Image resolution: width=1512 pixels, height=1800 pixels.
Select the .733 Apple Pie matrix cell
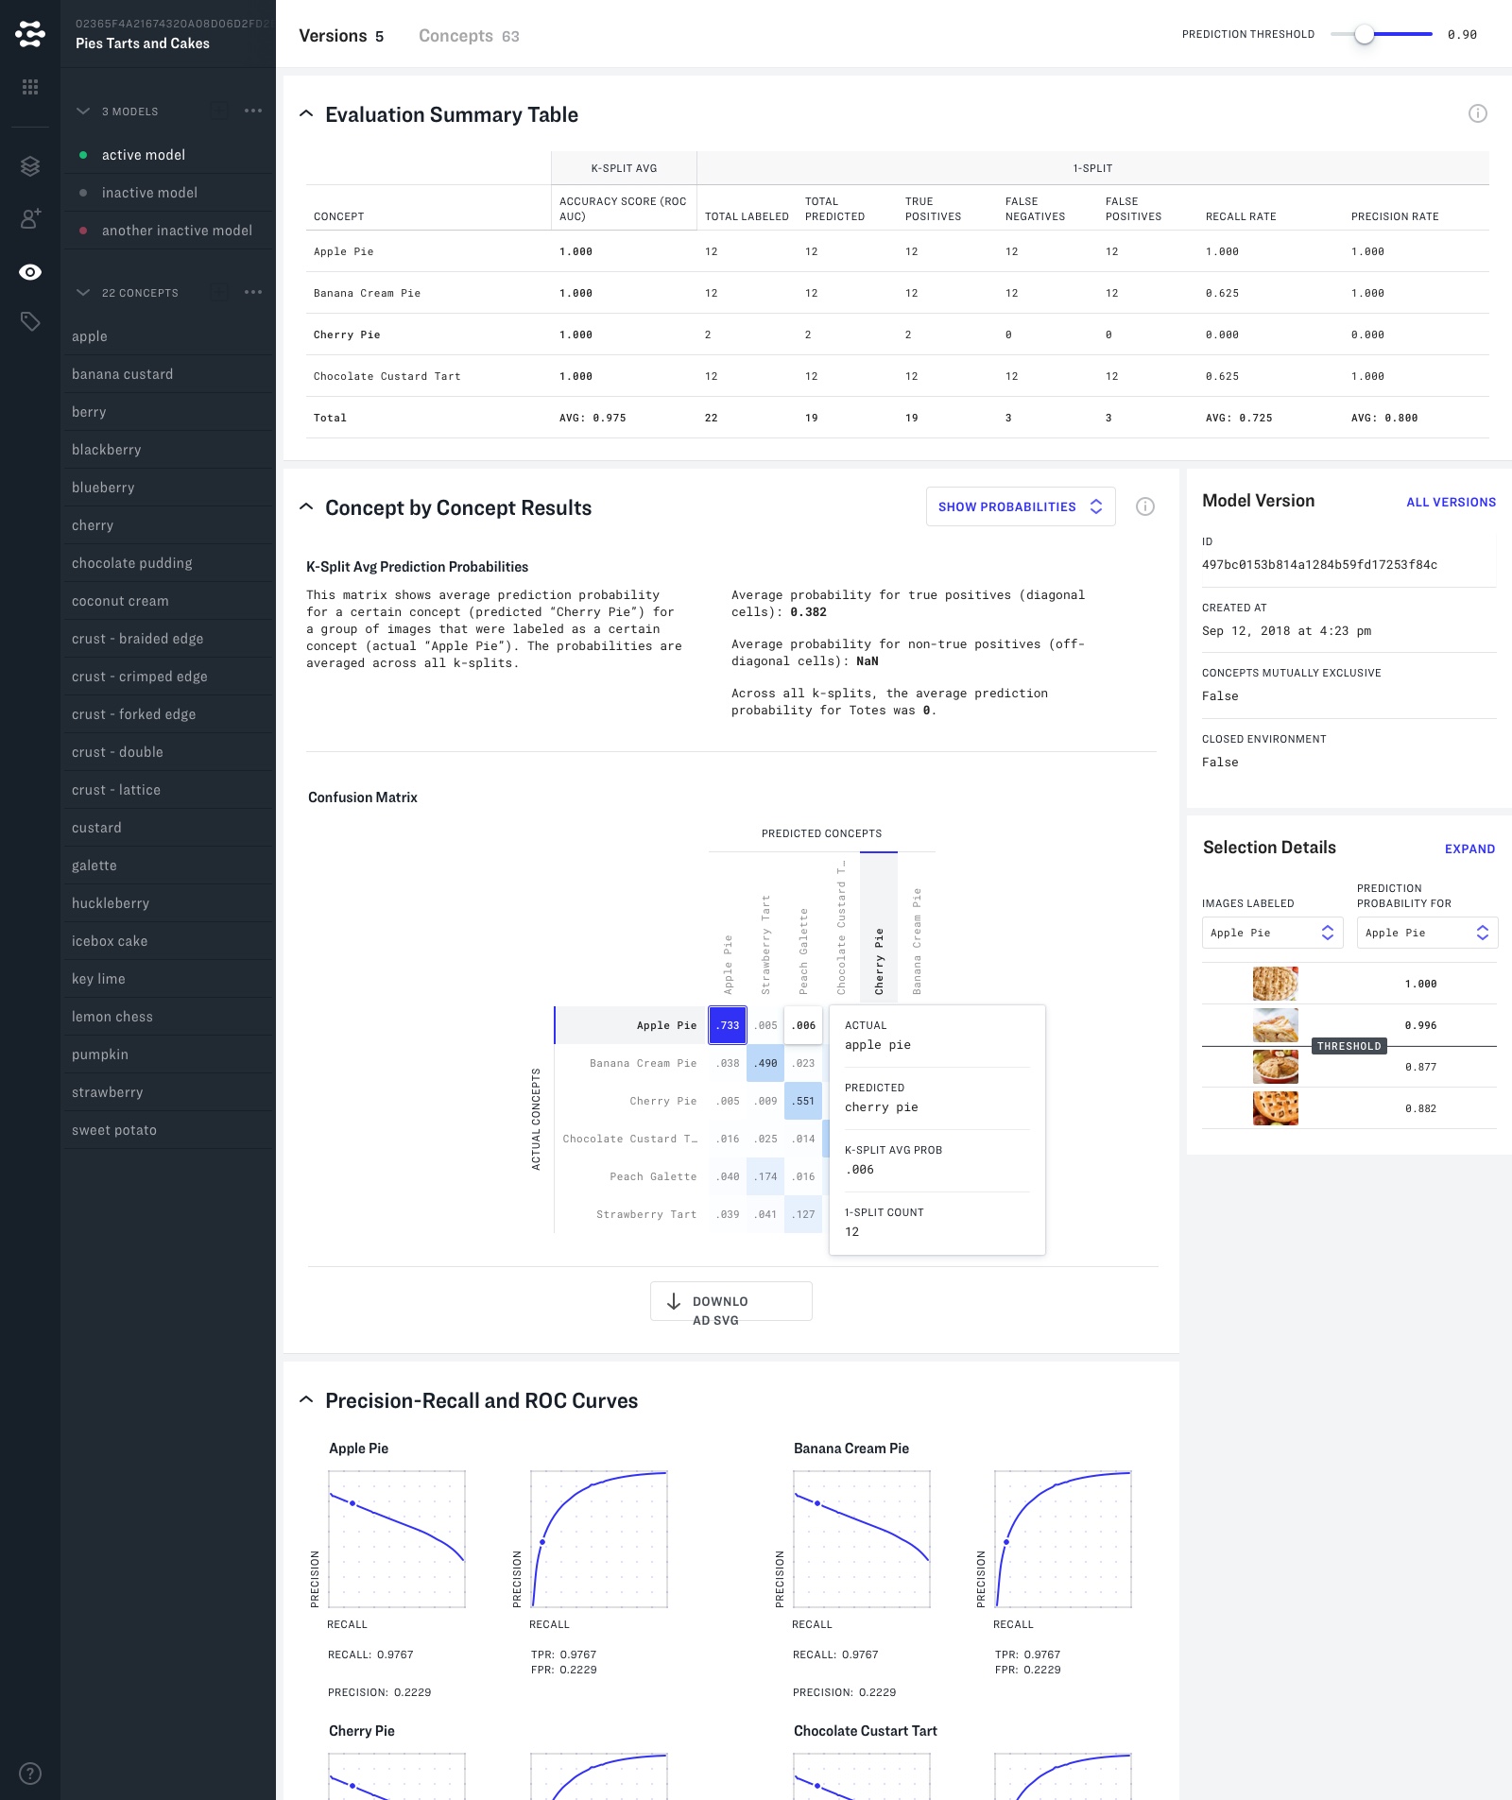pyautogui.click(x=728, y=1025)
